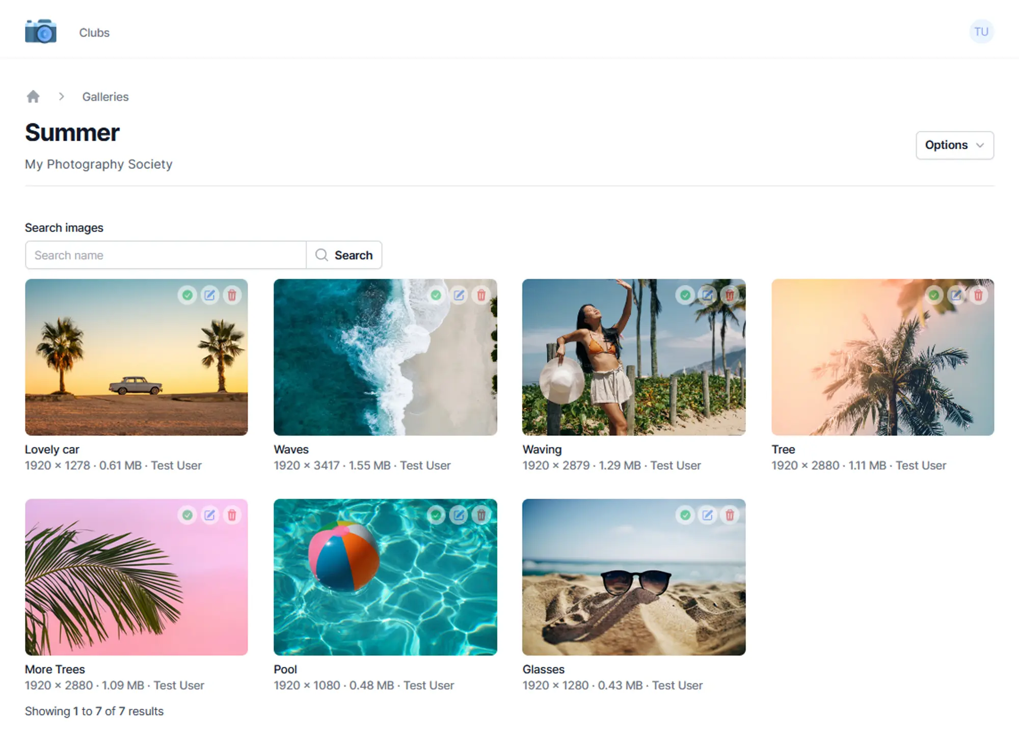Click the camera logo icon
This screenshot has width=1019, height=739.
tap(41, 32)
